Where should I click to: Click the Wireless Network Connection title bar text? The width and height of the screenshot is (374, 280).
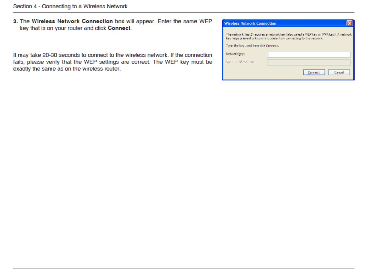(250, 23)
